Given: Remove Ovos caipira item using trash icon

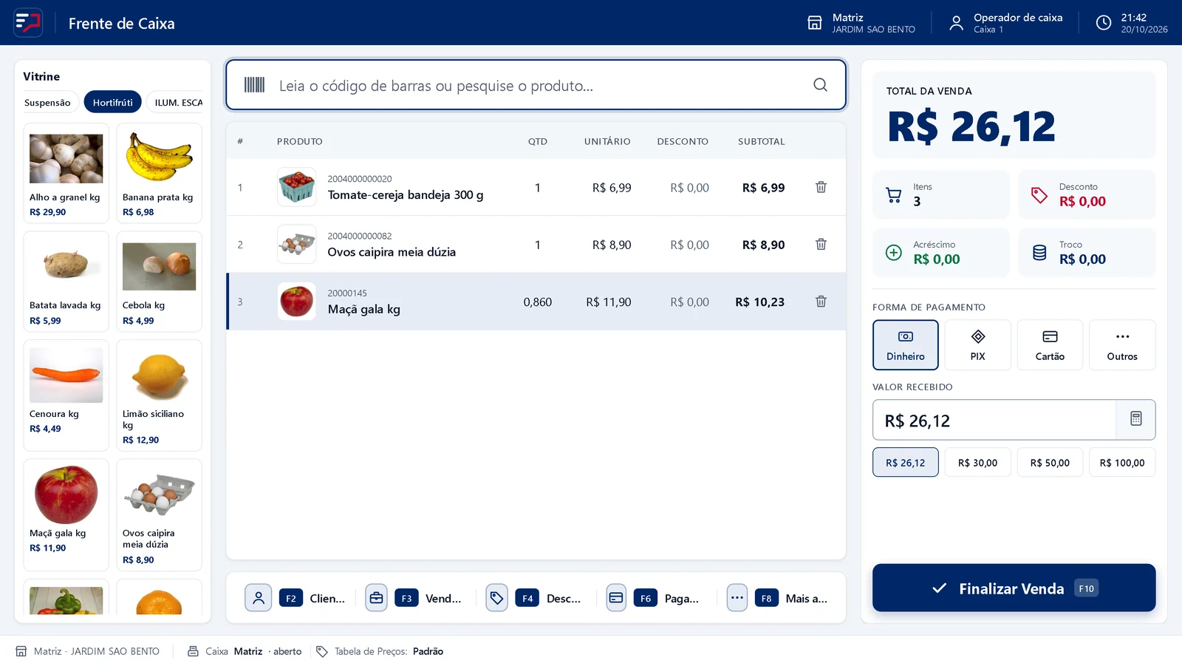Looking at the screenshot, I should point(821,244).
